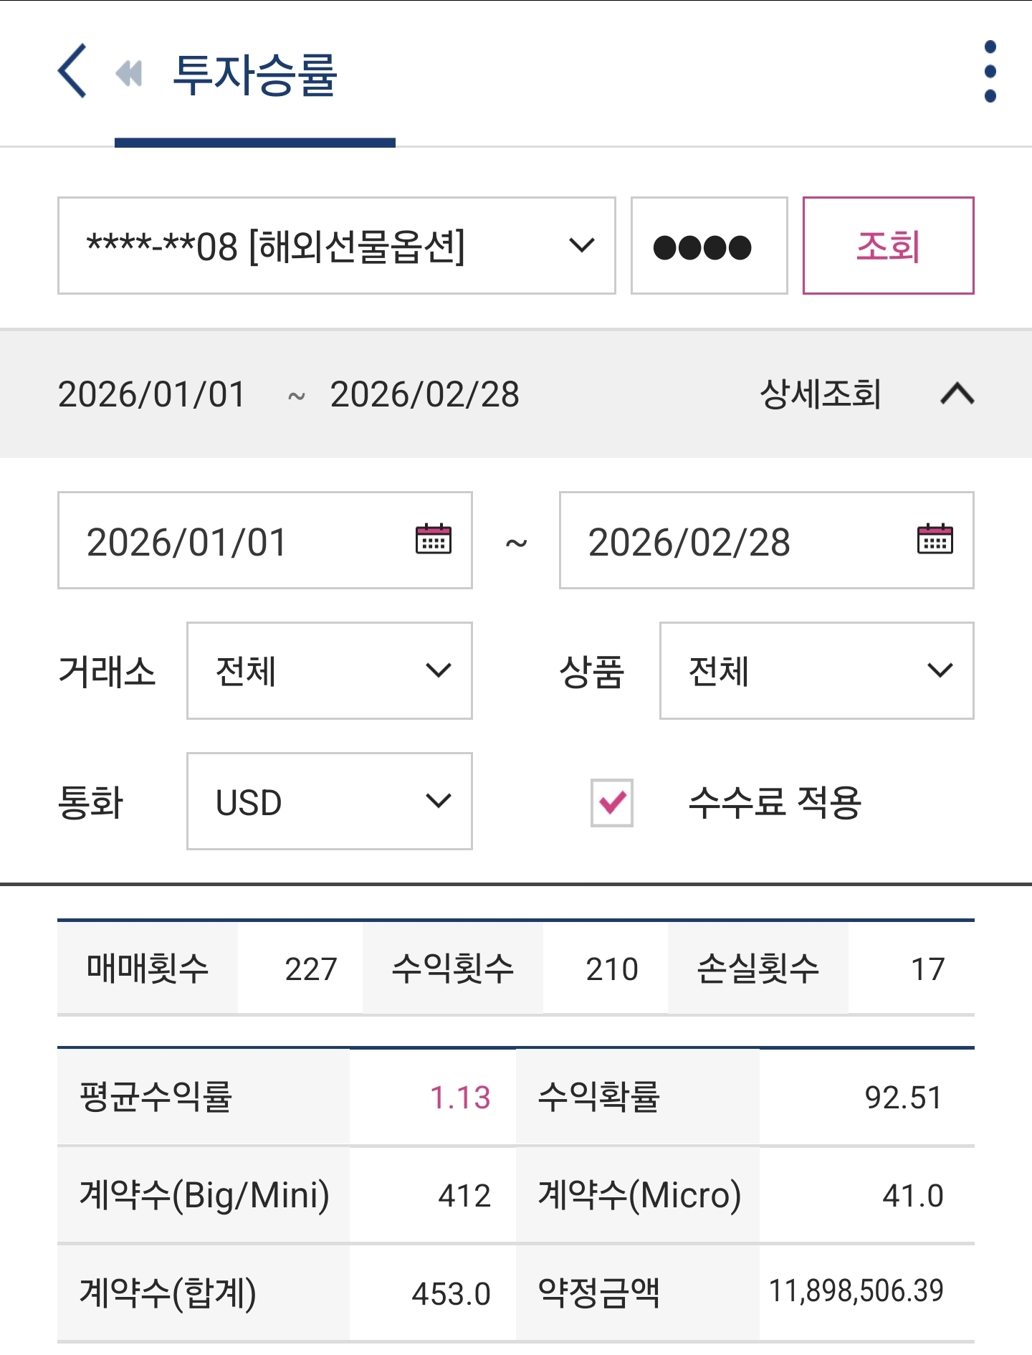Expand the 상품 전체 dropdown
Viewport: 1032px width, 1355px height.
pyautogui.click(x=817, y=671)
